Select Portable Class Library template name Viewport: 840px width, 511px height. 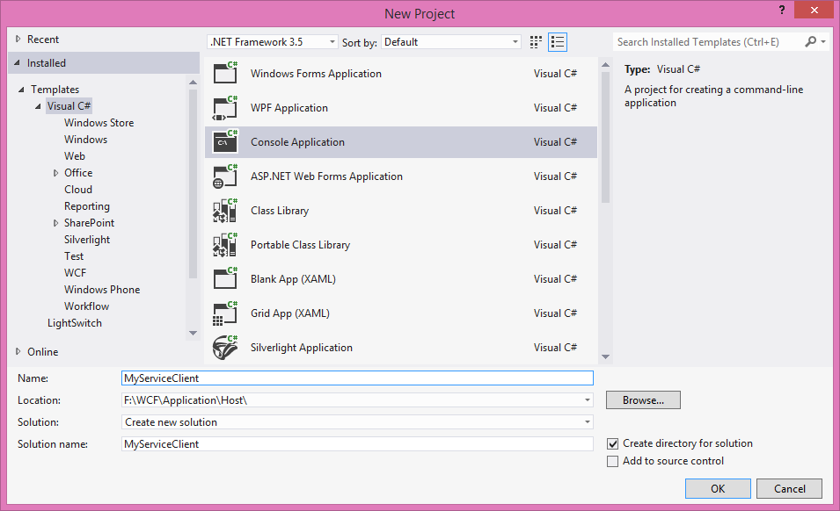[300, 245]
